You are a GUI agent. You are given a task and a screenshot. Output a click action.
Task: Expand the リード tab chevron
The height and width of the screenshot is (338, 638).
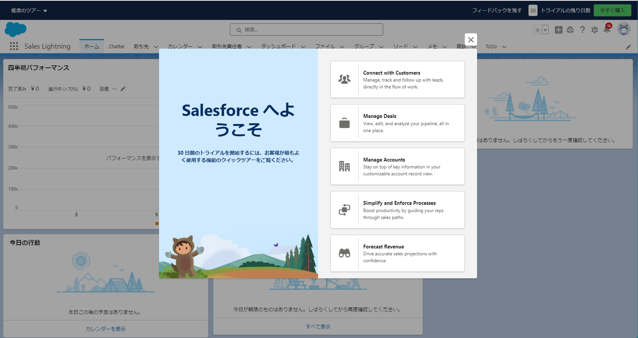(x=415, y=47)
